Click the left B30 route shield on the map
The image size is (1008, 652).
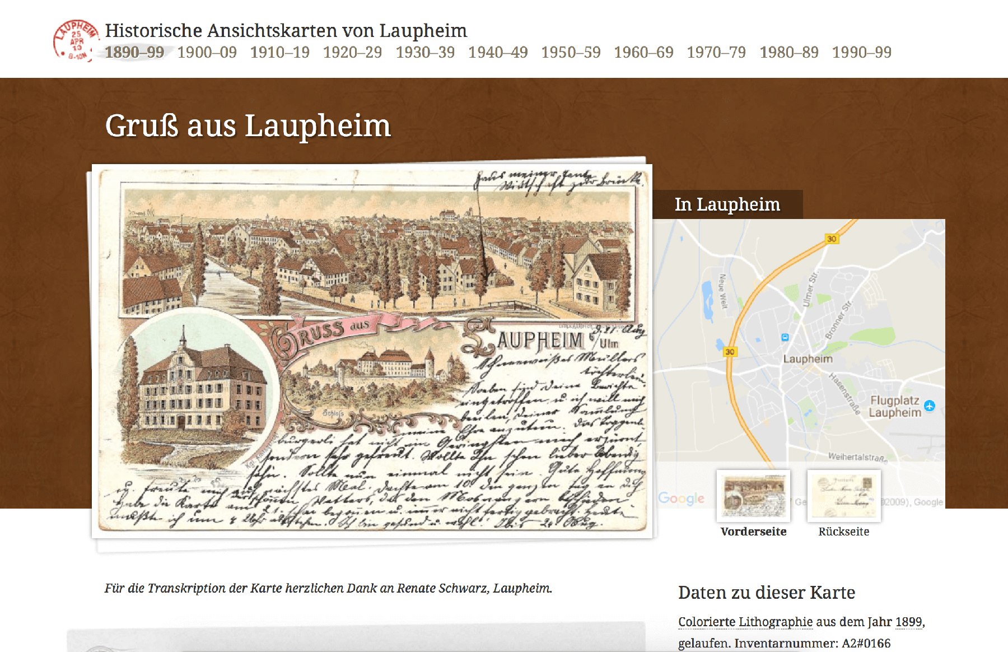pyautogui.click(x=729, y=352)
